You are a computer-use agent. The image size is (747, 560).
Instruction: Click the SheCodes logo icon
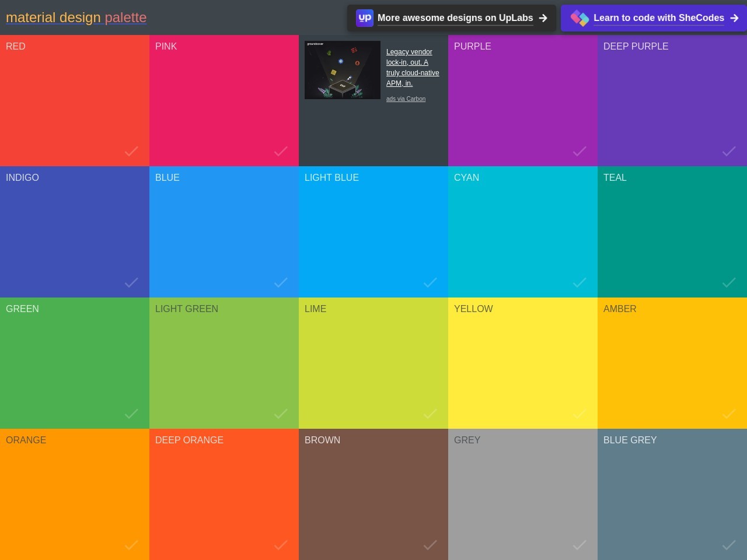(580, 18)
